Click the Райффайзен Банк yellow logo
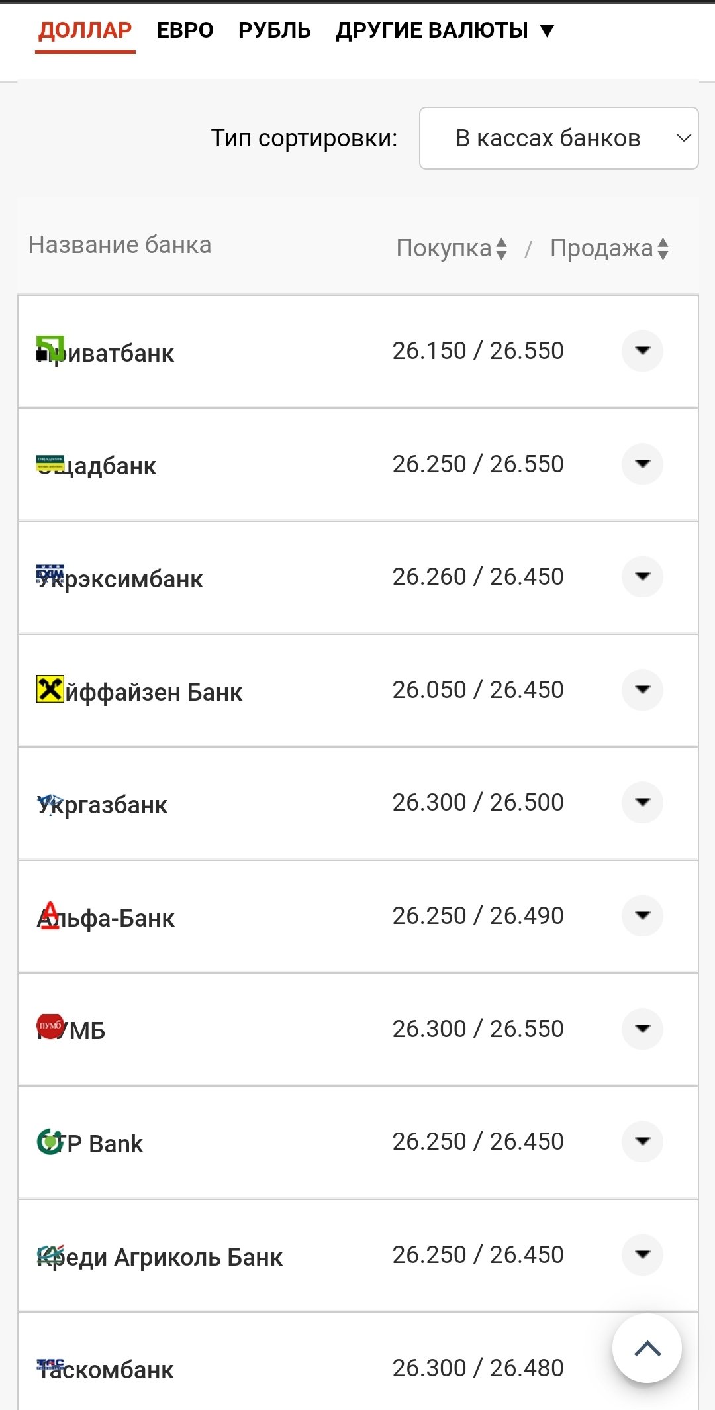 [x=50, y=689]
